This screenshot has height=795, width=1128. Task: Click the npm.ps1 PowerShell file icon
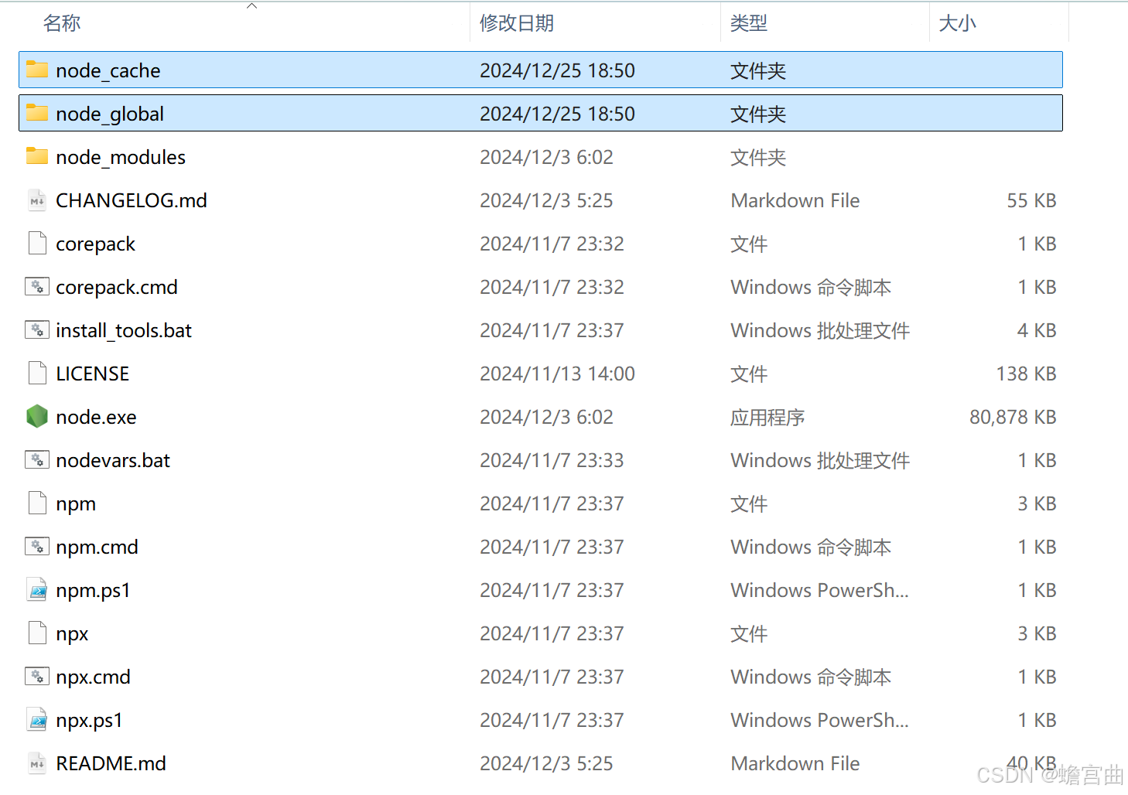37,590
